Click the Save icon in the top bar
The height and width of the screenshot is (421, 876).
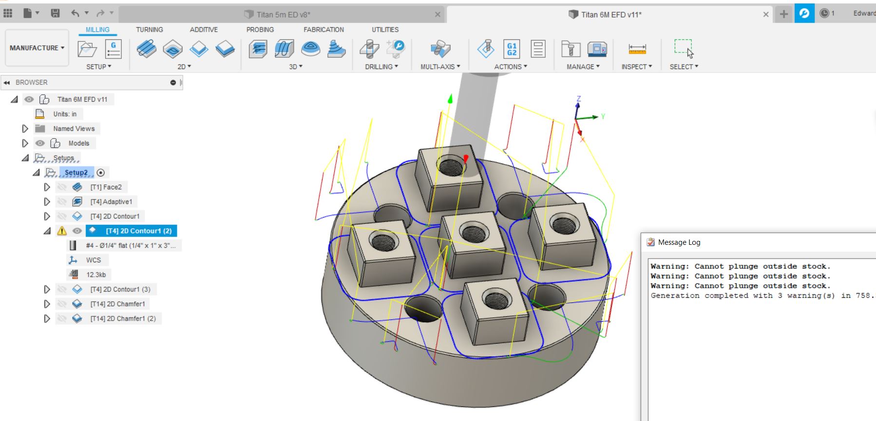coord(56,14)
